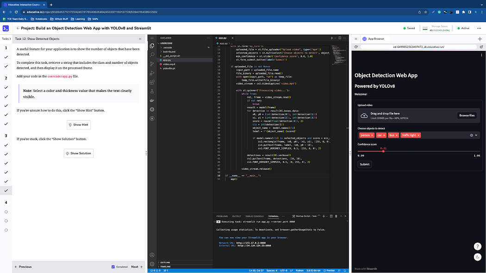The width and height of the screenshot is (486, 273).
Task: Split the terminal panel
Action: pos(331,216)
